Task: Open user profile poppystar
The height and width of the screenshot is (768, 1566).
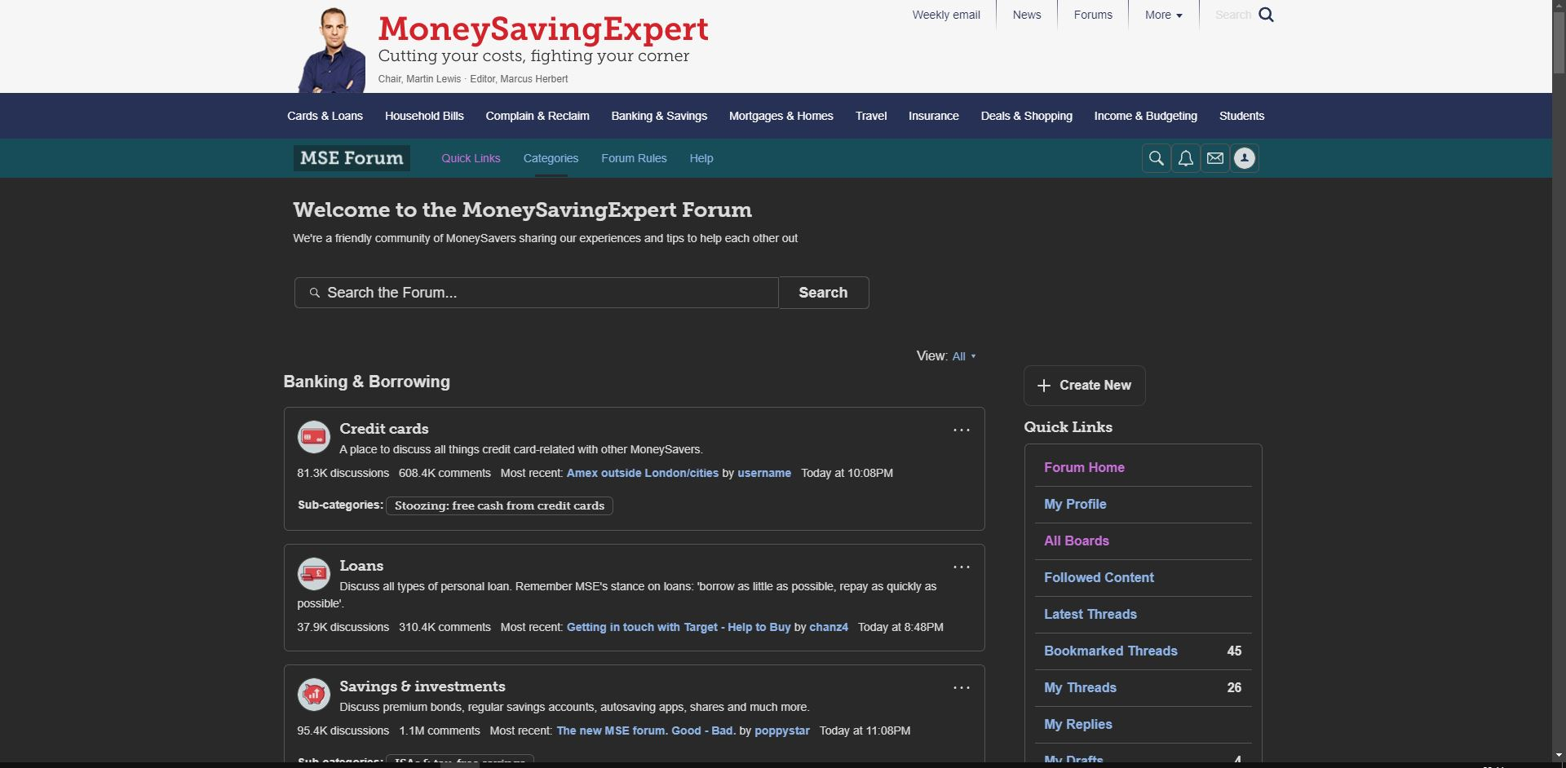Action: click(782, 730)
